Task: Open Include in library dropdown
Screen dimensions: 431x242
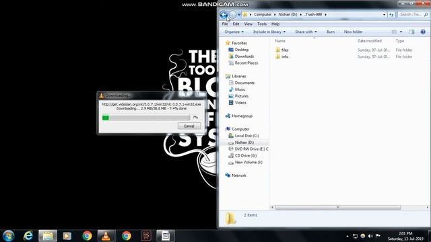Action: (269, 32)
